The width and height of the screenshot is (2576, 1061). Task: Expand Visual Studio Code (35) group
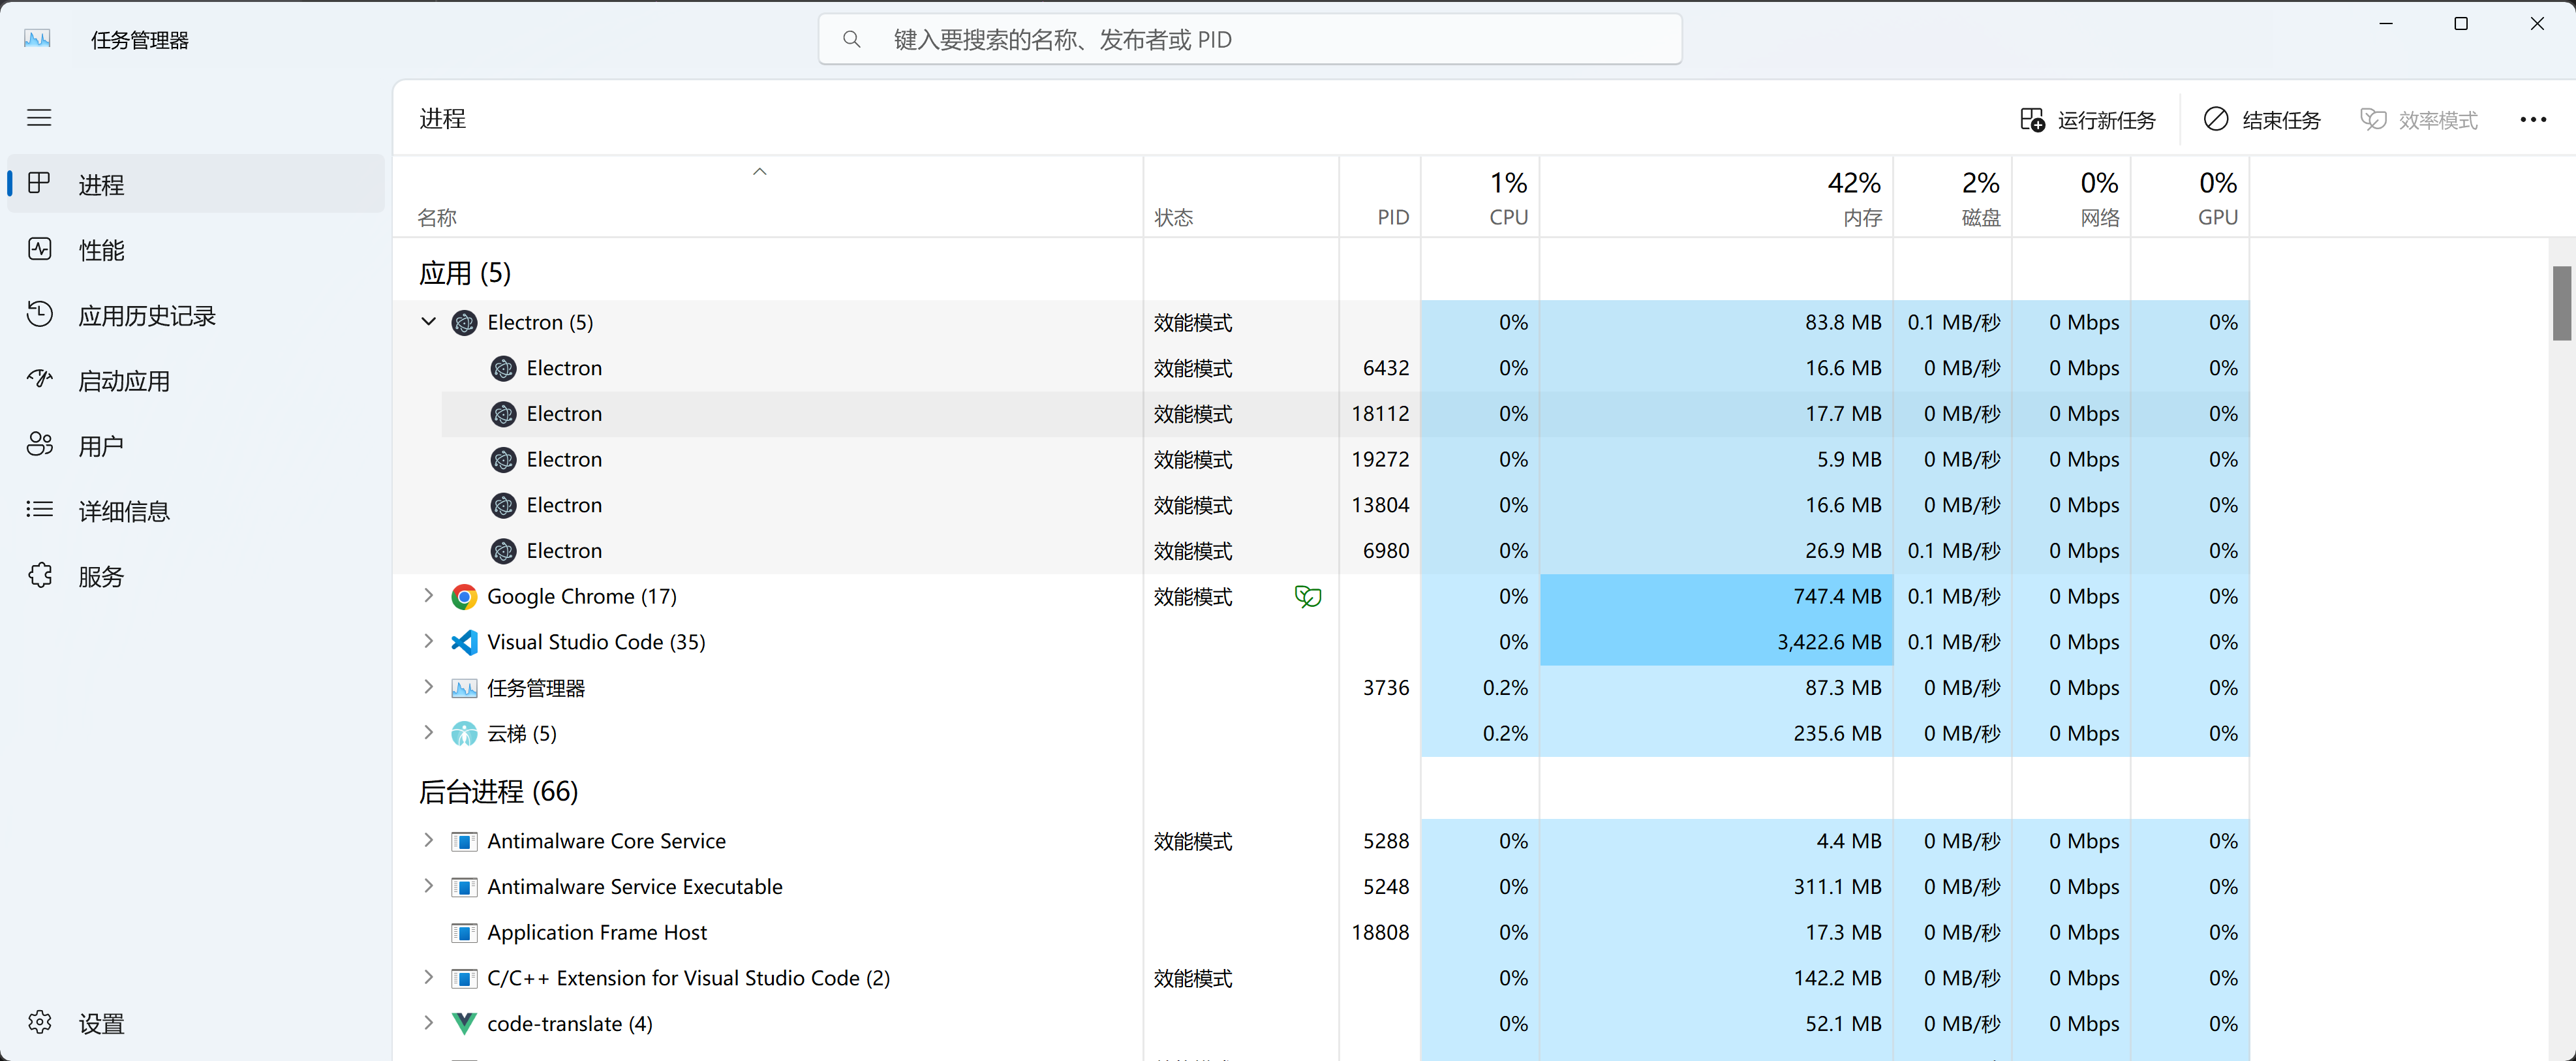pyautogui.click(x=429, y=642)
